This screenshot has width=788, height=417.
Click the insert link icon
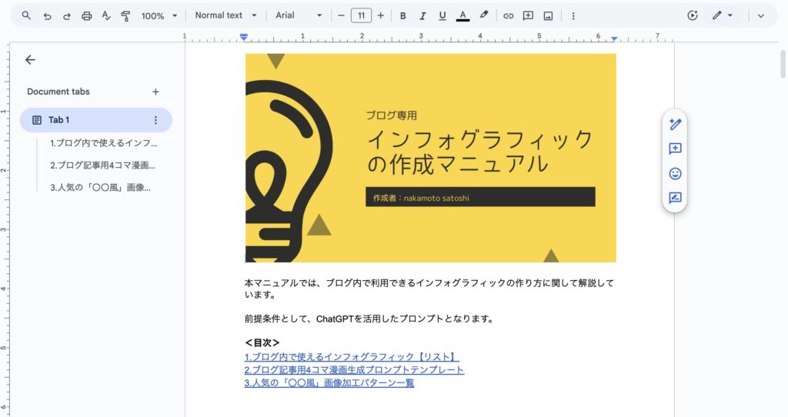pos(508,15)
